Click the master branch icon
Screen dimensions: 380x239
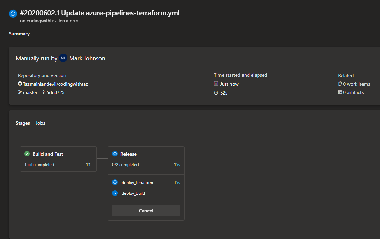[x=20, y=92]
